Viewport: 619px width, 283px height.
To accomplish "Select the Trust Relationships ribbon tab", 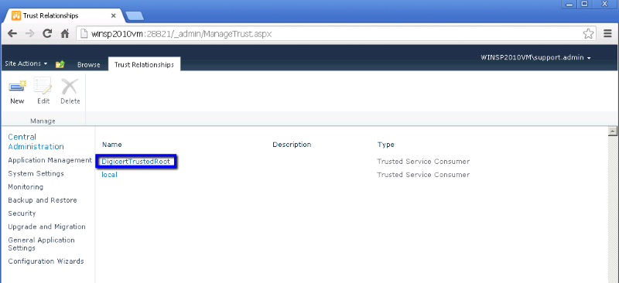I will click(144, 65).
